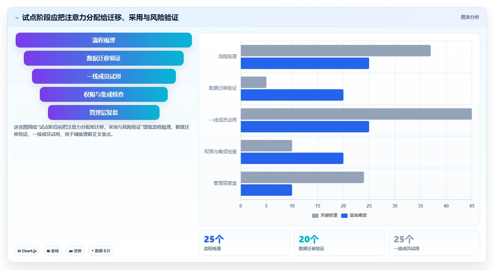The image size is (494, 270).
Task: Click the 图表分析 label in the header
Action: click(x=470, y=17)
